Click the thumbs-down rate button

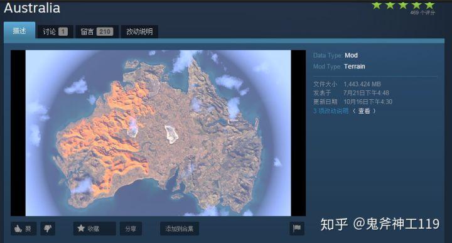click(x=48, y=229)
